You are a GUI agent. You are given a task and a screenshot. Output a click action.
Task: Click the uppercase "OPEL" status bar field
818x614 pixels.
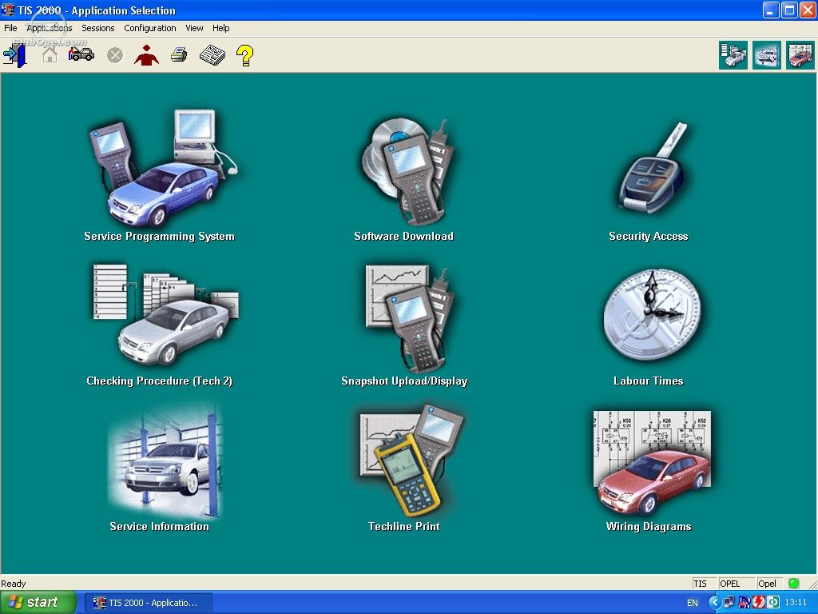pos(736,584)
